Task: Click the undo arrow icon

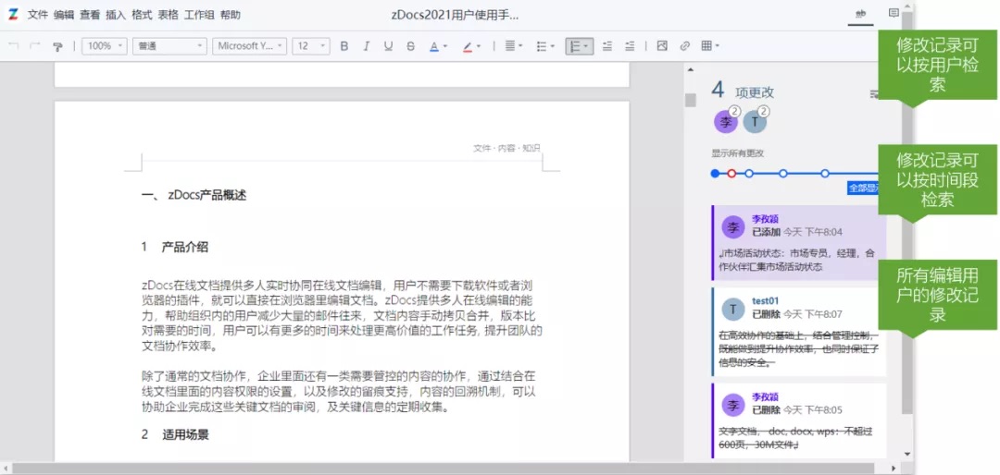Action: click(13, 46)
